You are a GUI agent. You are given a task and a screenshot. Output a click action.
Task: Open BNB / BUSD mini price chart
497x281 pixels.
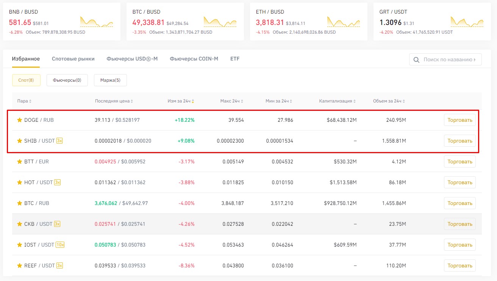point(97,22)
